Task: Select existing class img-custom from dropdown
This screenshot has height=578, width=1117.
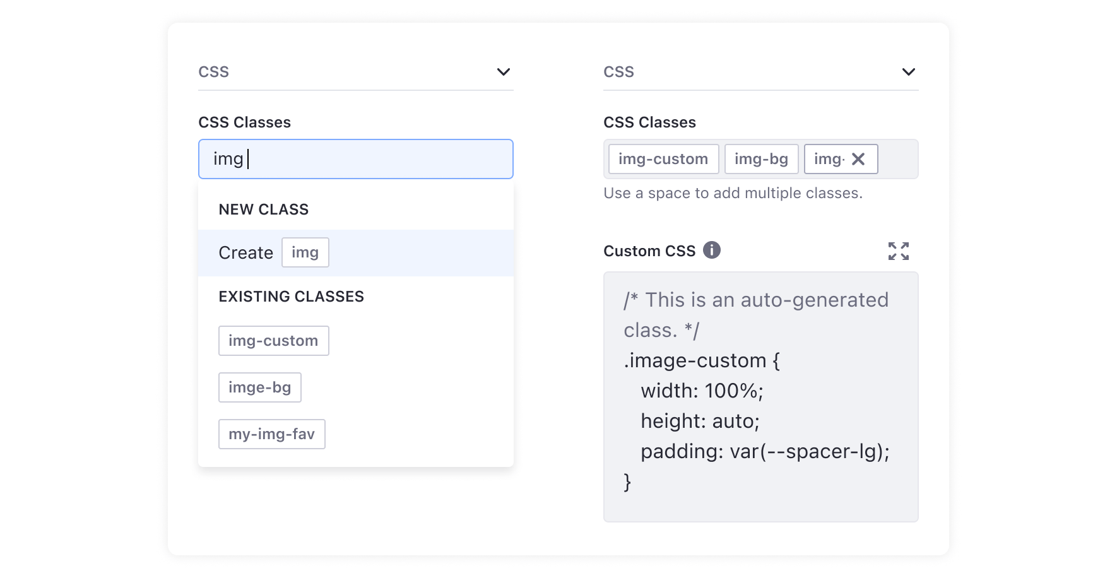Action: [273, 341]
